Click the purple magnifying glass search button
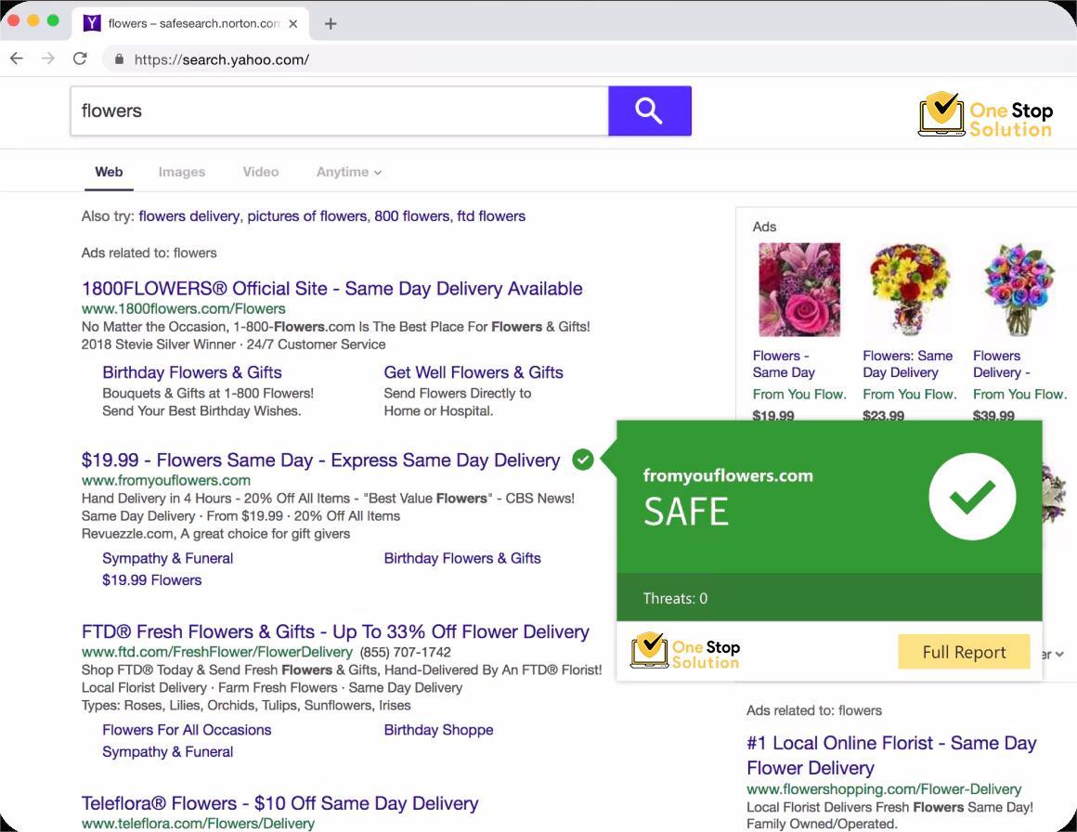Image resolution: width=1077 pixels, height=832 pixels. coord(649,110)
